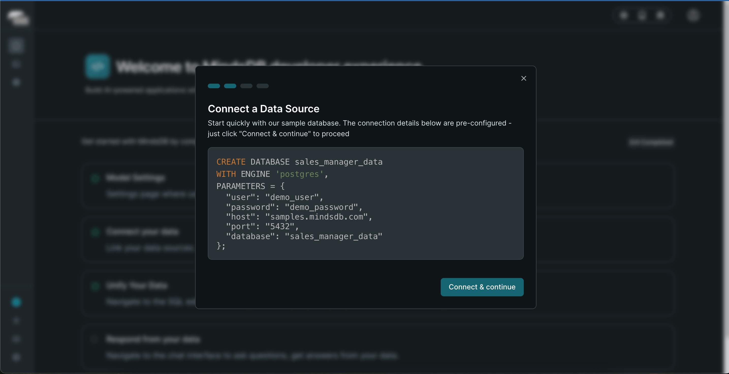
Task: Select the second wizard step indicator
Action: [x=230, y=86]
